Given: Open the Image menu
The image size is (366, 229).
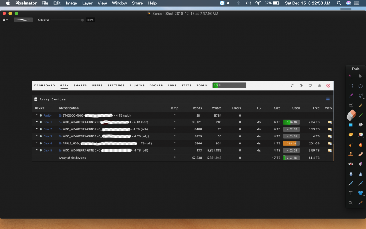Looking at the screenshot, I should click(71, 3).
